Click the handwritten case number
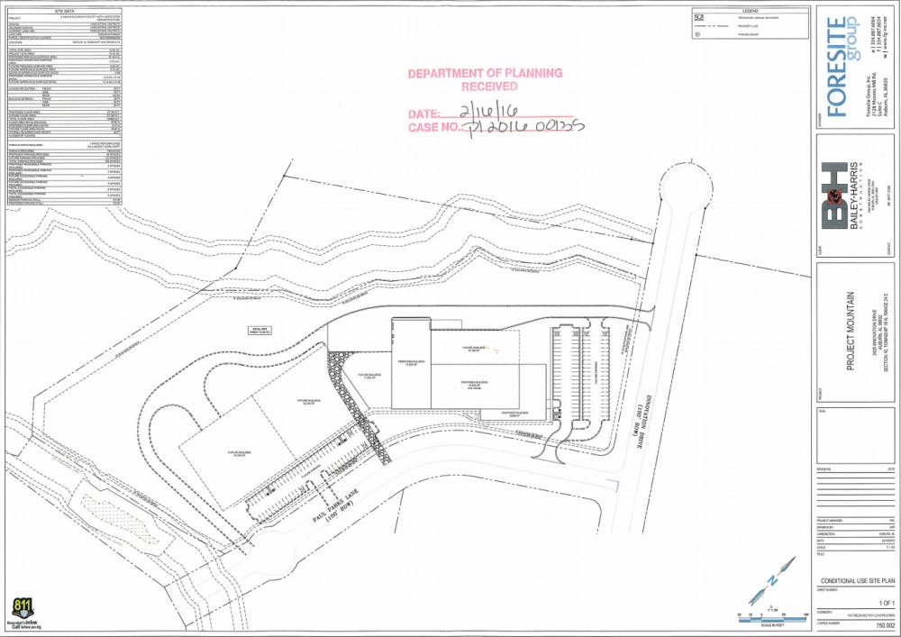Image resolution: width=901 pixels, height=637 pixels. point(523,127)
